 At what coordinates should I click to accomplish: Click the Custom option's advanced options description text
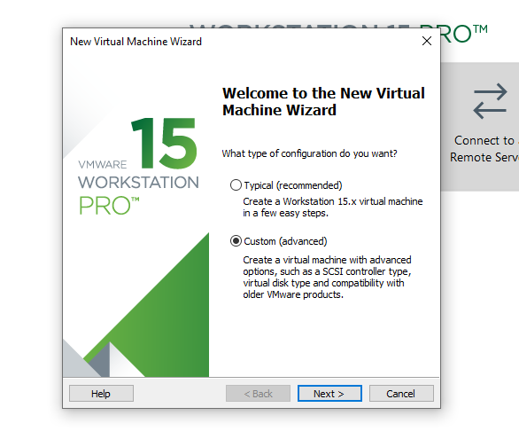(x=327, y=278)
